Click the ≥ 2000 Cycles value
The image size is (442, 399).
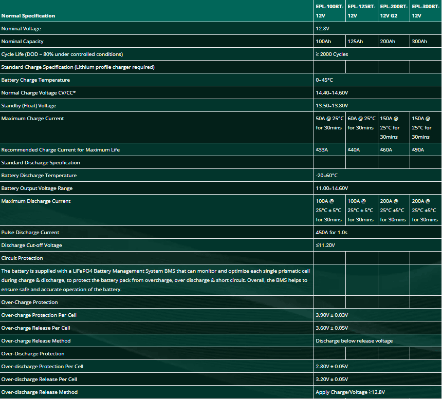coord(332,54)
